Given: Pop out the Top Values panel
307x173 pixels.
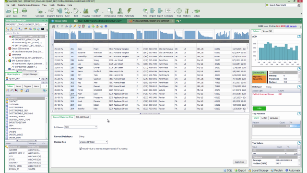Looking at the screenshot, I should tap(299, 143).
